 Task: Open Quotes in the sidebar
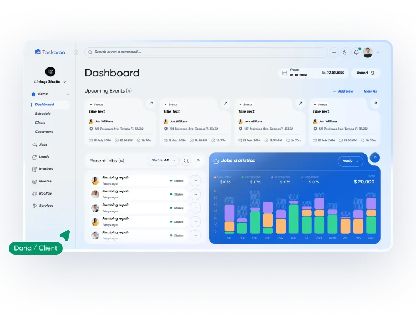click(42, 181)
